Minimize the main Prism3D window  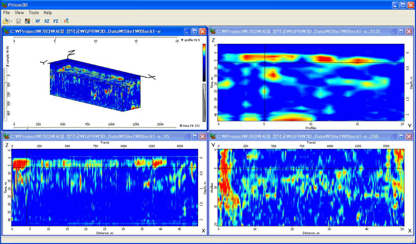tap(396, 5)
